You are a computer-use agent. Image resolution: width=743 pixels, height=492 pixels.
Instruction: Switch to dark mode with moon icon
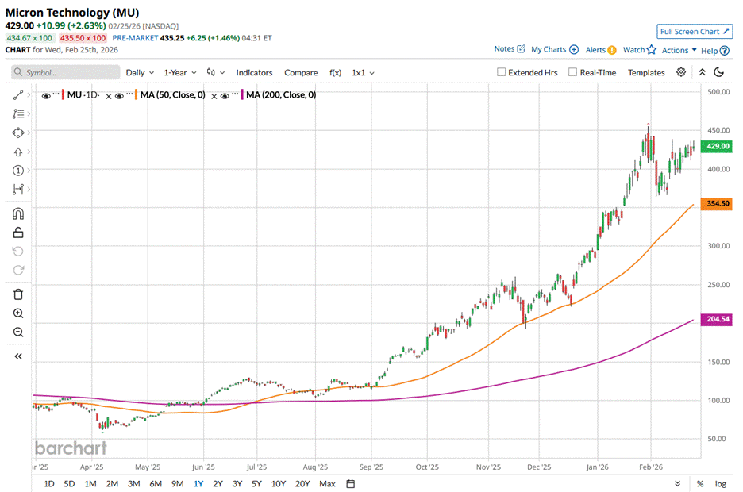coord(719,72)
